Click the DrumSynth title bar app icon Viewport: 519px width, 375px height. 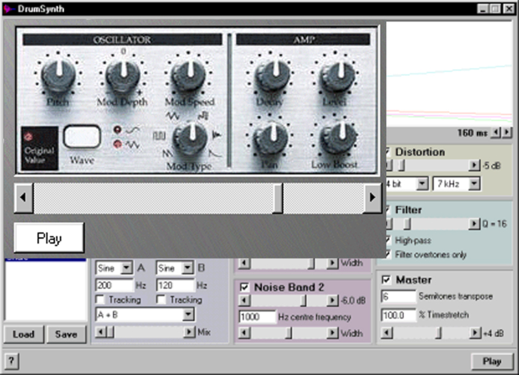8,8
